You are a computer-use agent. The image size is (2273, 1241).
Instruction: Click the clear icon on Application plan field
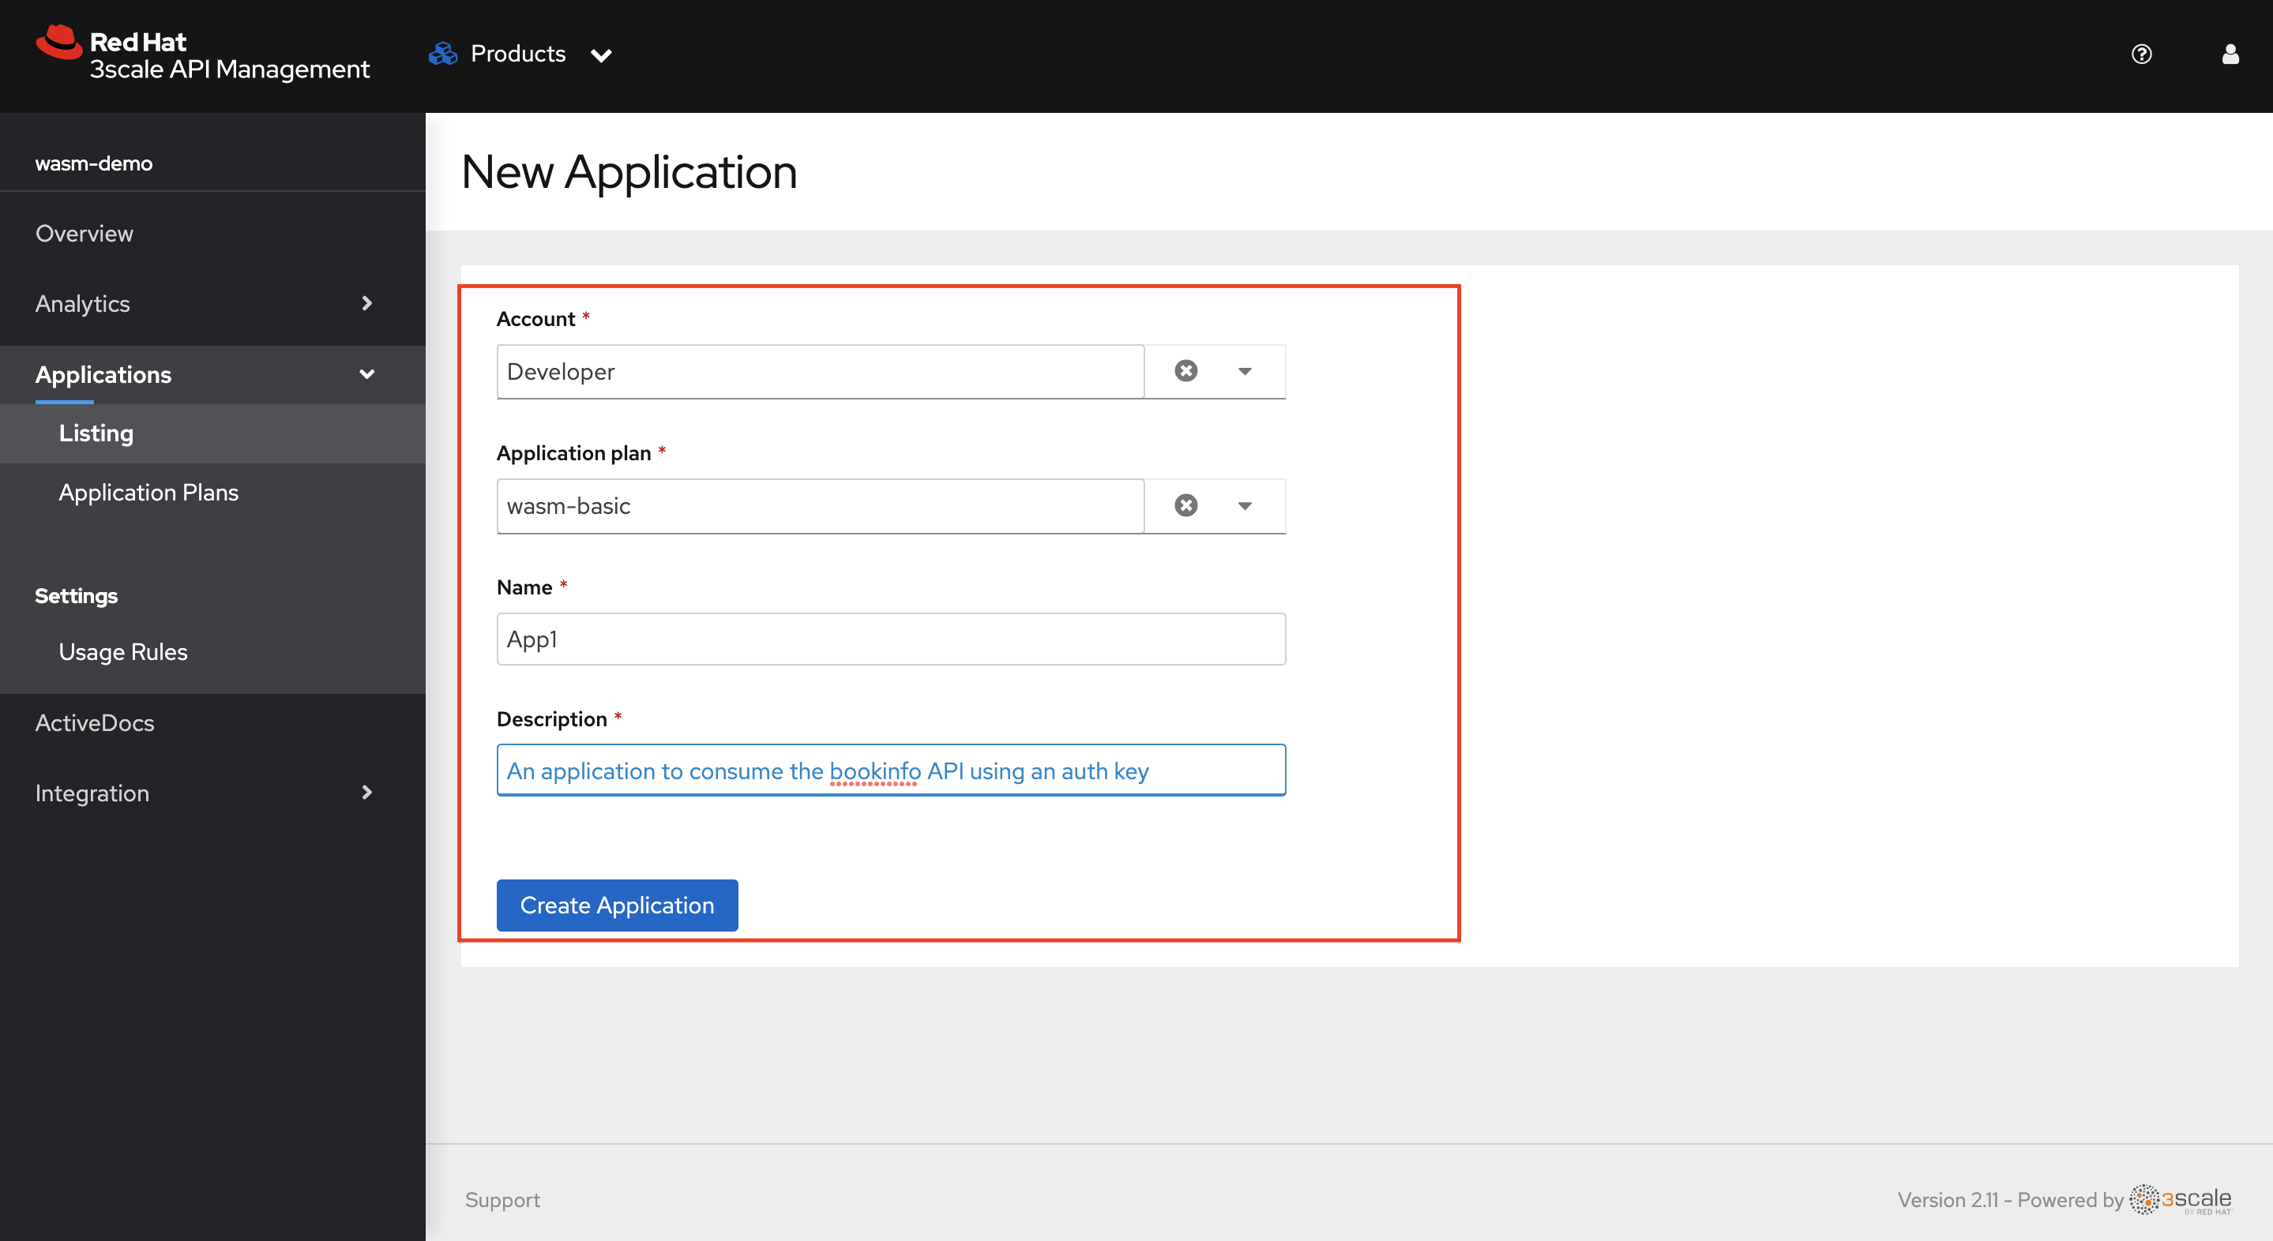point(1185,506)
